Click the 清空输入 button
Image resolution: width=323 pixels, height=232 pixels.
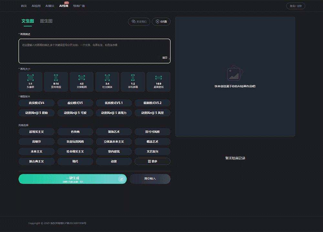pyautogui.click(x=150, y=179)
